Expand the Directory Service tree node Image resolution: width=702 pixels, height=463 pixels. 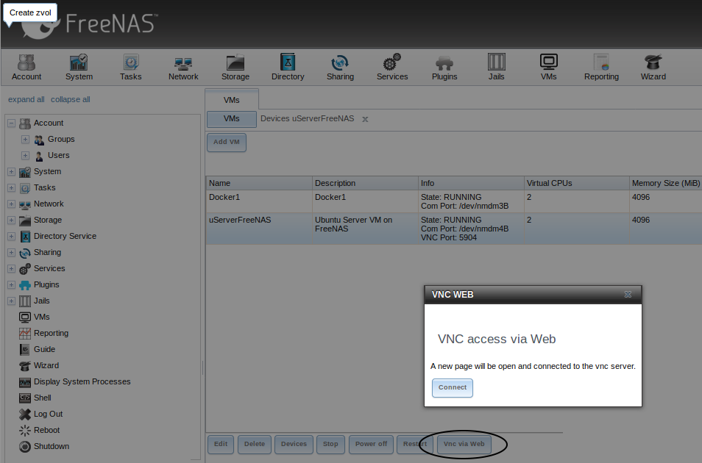[11, 236]
